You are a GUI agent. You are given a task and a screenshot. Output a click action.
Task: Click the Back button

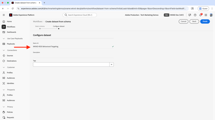pyautogui.click(x=194, y=21)
